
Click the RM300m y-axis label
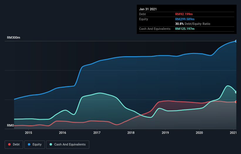(14, 37)
